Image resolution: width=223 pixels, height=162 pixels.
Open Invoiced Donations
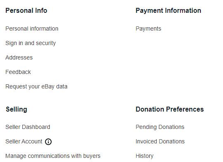click(x=160, y=141)
